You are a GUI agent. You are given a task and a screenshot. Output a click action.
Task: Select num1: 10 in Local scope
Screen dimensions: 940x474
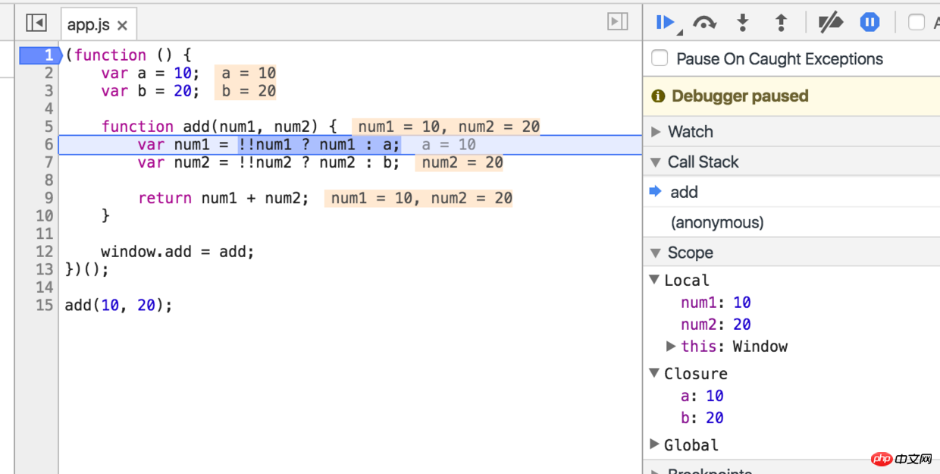tap(716, 303)
